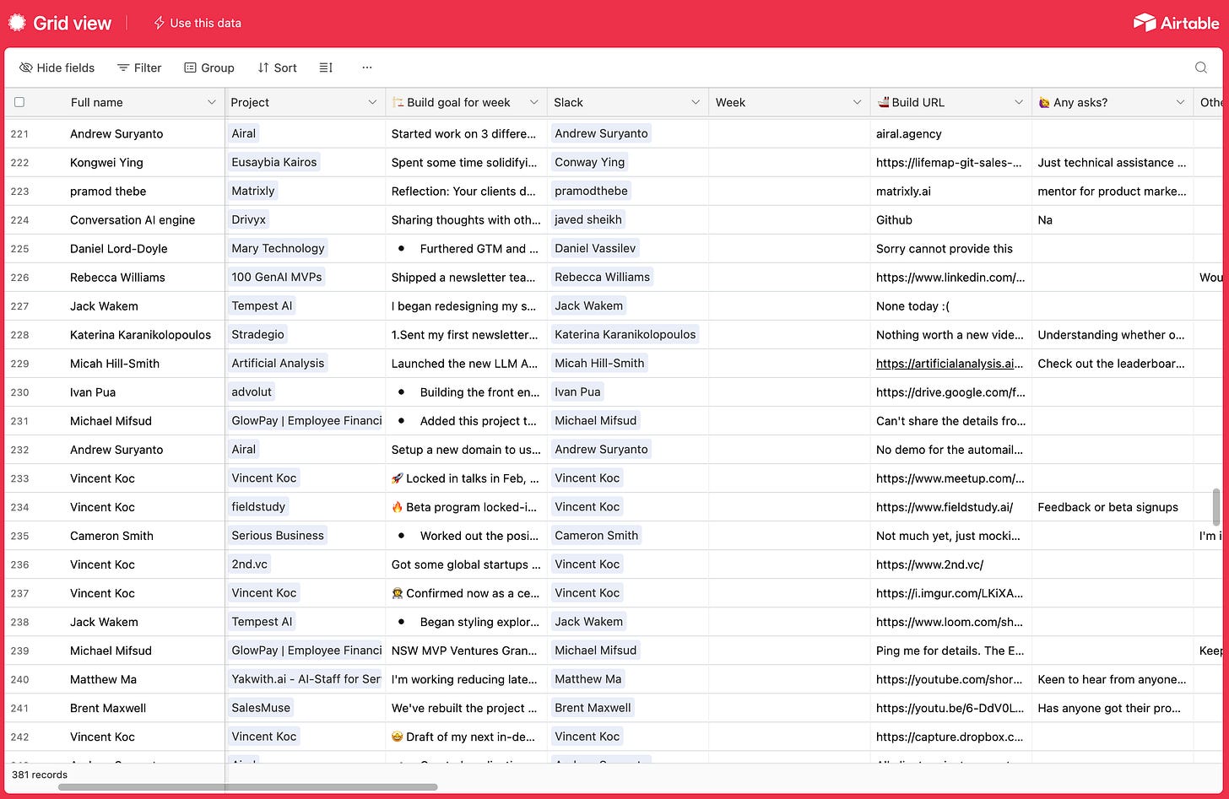This screenshot has height=799, width=1229.
Task: Click the 381 records status text
Action: tap(40, 775)
